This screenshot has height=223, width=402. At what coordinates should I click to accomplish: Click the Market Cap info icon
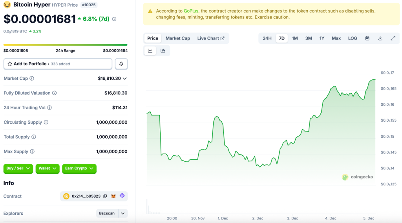click(x=32, y=78)
